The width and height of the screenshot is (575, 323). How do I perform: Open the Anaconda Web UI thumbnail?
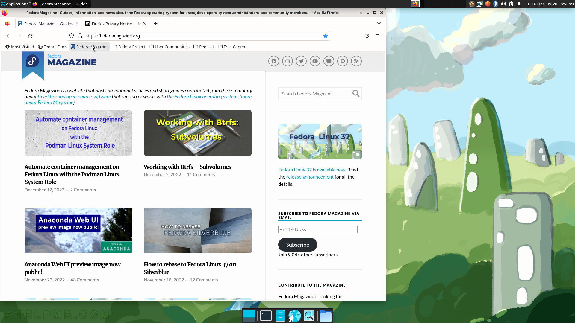(78, 231)
